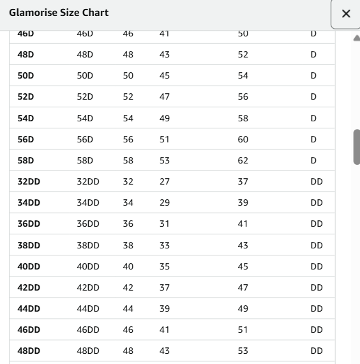
Task: Click the bold 42DD row header
Action: click(x=29, y=287)
